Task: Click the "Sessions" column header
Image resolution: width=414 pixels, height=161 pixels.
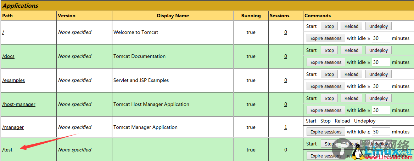Action: pyautogui.click(x=280, y=16)
